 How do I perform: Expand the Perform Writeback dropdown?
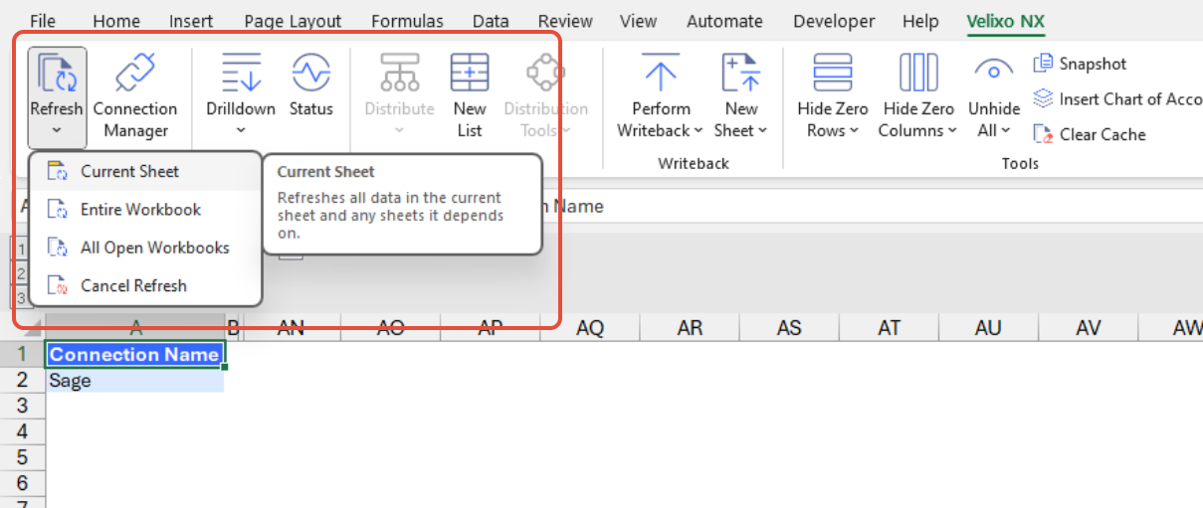tap(699, 130)
